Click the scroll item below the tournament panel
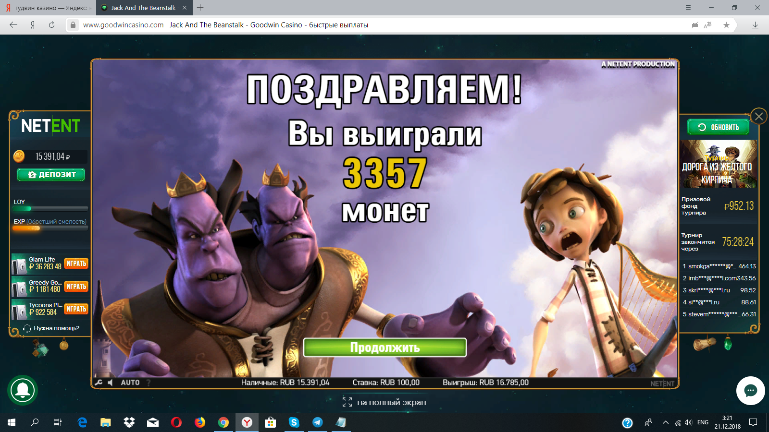The width and height of the screenshot is (769, 432). (704, 344)
